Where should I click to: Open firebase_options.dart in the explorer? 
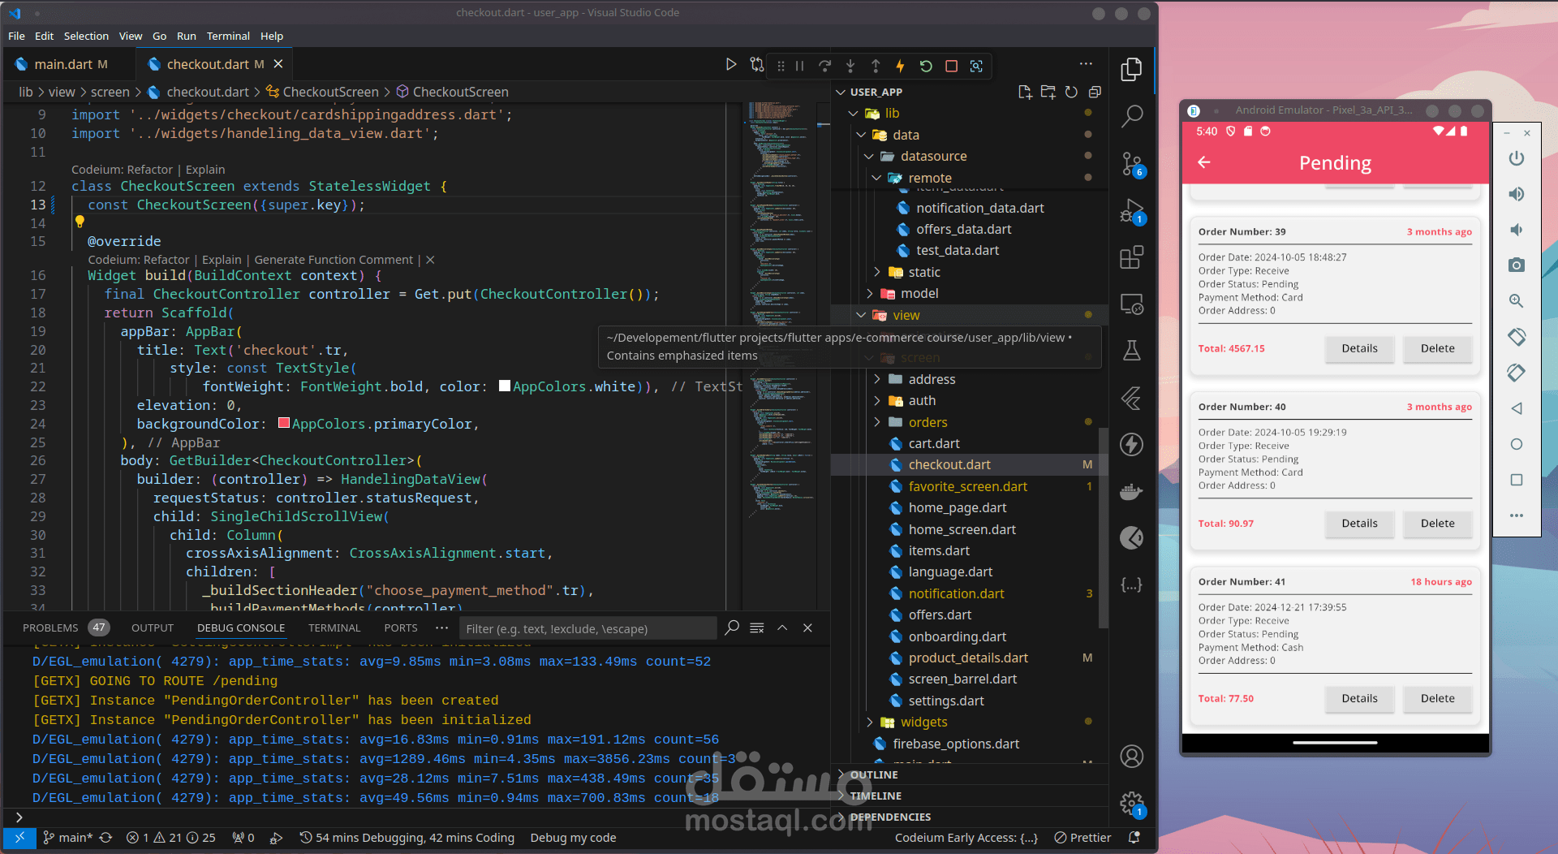coord(955,744)
